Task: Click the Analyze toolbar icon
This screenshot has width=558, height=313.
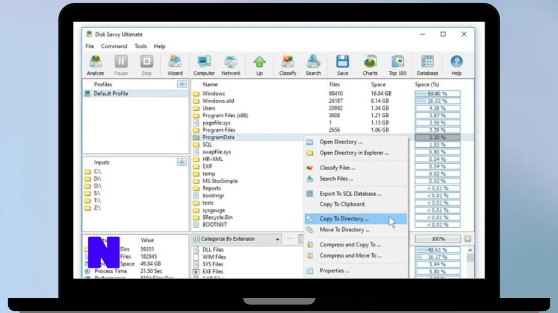Action: (95, 65)
